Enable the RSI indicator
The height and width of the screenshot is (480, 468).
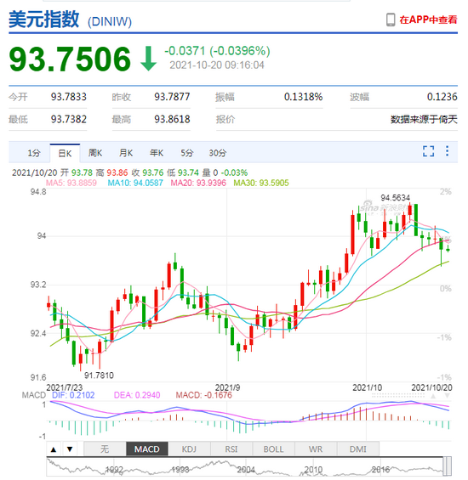[231, 449]
